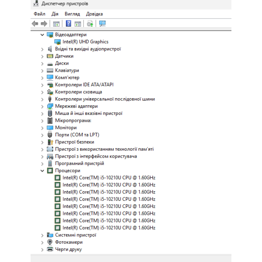Select the Порти (COM та LPT) label
262x262 pixels.
click(77, 134)
